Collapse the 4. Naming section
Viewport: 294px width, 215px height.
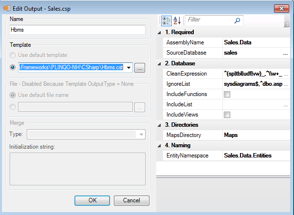[x=160, y=145]
